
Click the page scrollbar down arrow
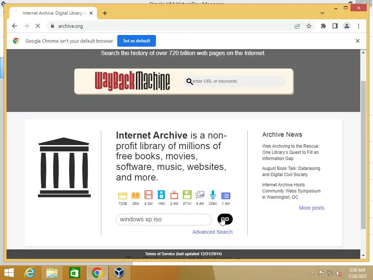pos(363,256)
